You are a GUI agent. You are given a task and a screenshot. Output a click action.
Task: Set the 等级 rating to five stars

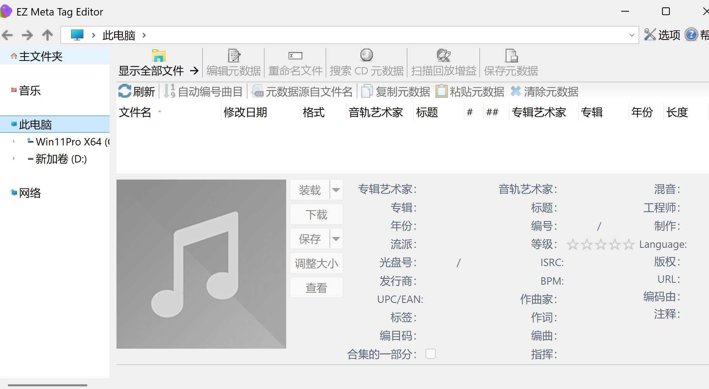(x=629, y=244)
